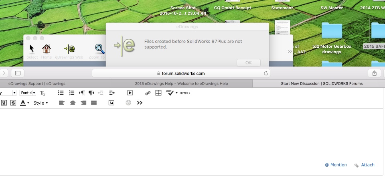Set right-to-left text direction
The image size is (385, 188).
point(91,93)
